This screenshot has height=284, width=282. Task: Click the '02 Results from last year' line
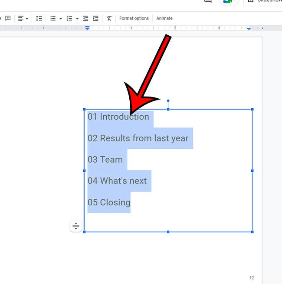[138, 138]
